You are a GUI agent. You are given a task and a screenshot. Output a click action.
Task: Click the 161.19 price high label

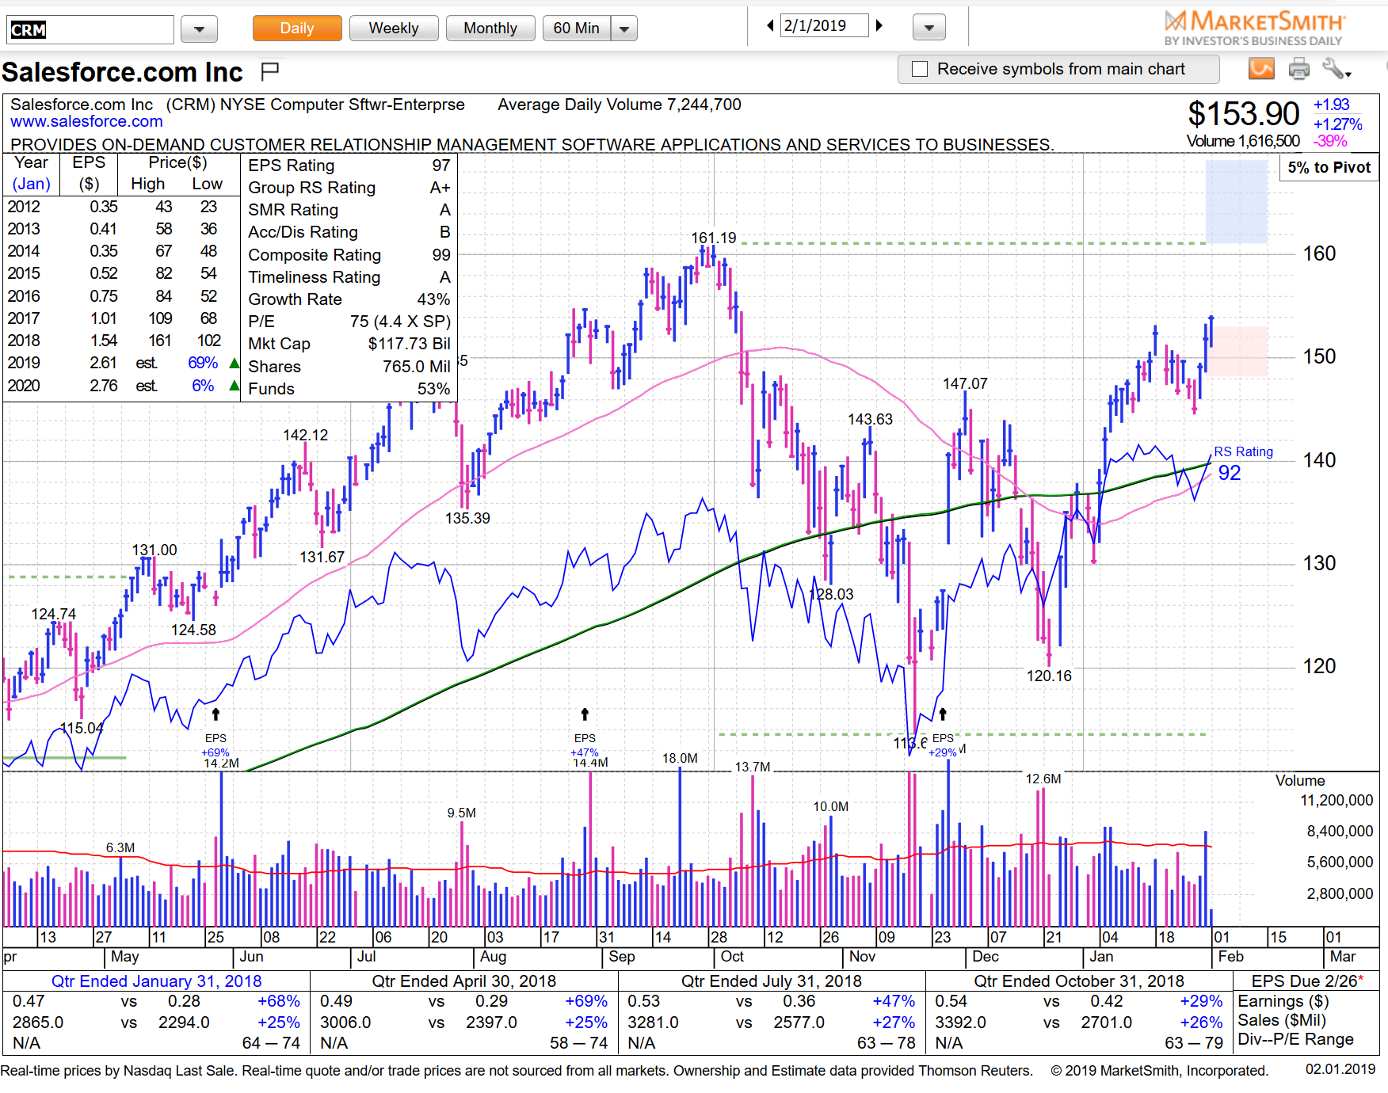[713, 238]
